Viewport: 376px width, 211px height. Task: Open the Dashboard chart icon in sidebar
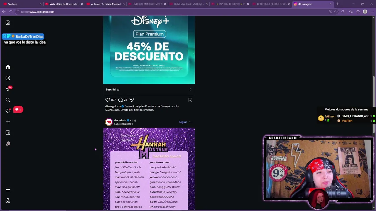8,133
